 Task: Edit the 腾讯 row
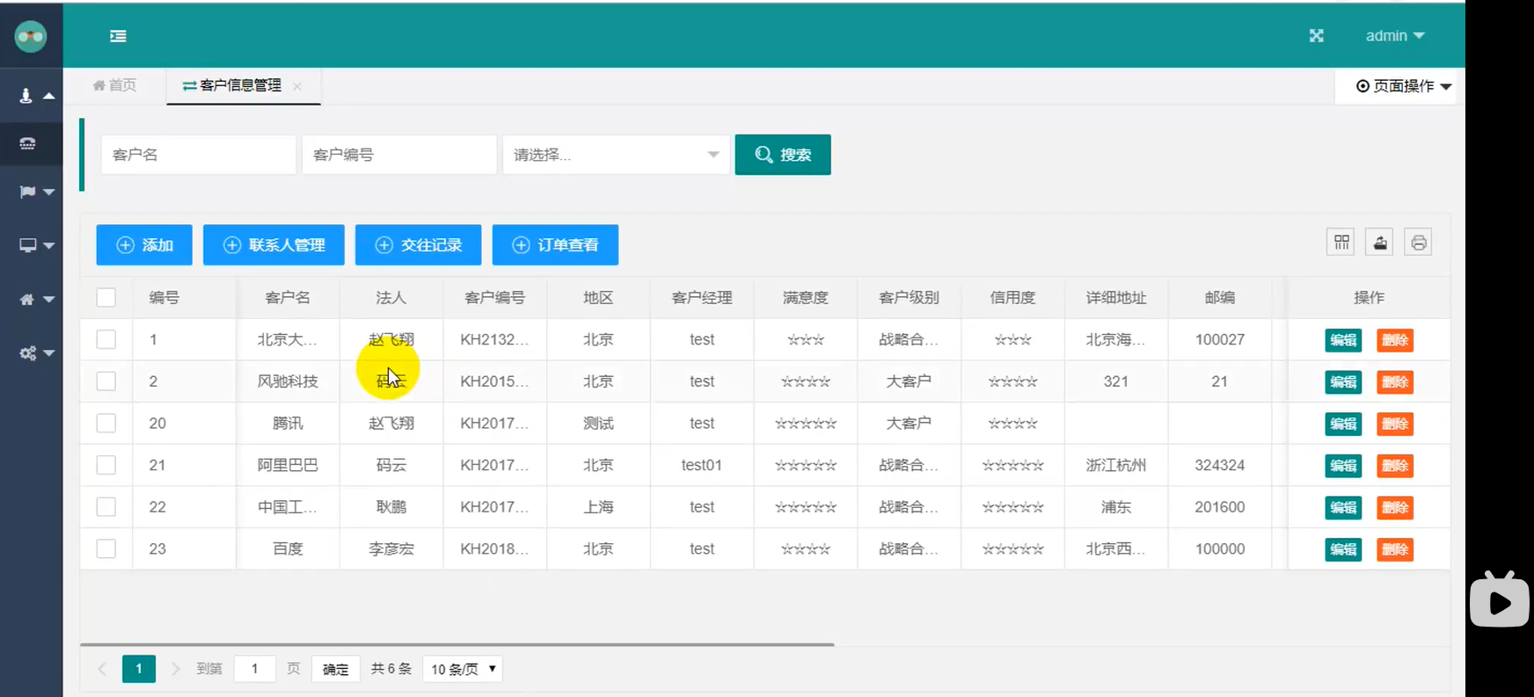tap(1343, 424)
